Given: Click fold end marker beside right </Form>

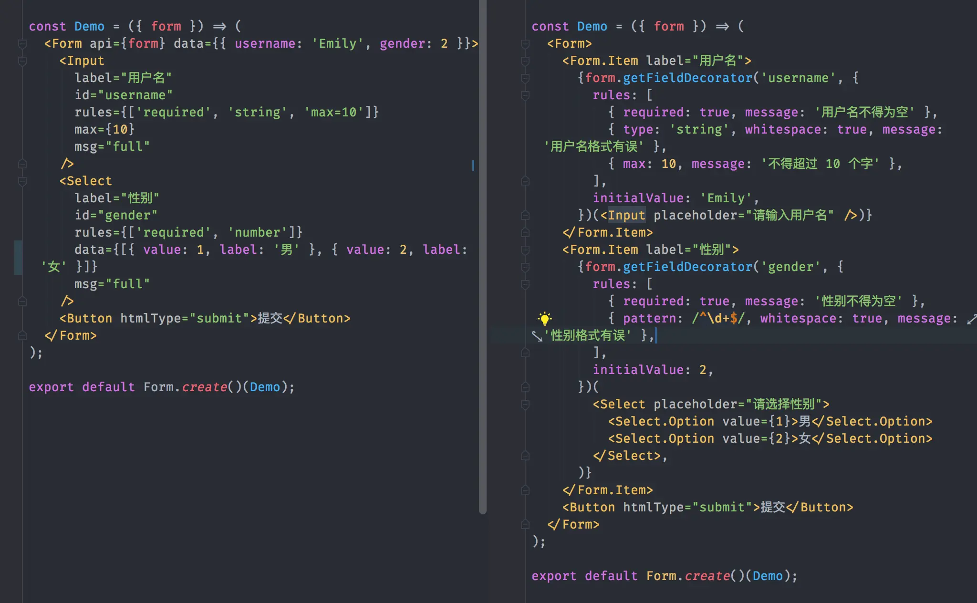Looking at the screenshot, I should [x=525, y=525].
